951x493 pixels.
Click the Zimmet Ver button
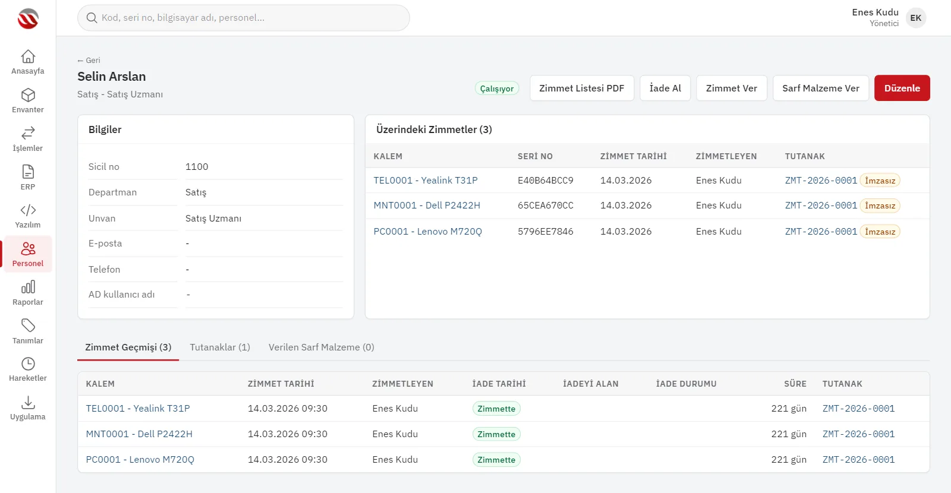732,88
